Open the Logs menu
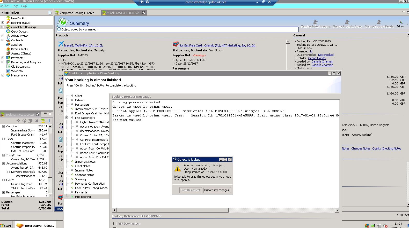Viewport: 409px width, 228px height. pyautogui.click(x=15, y=6)
